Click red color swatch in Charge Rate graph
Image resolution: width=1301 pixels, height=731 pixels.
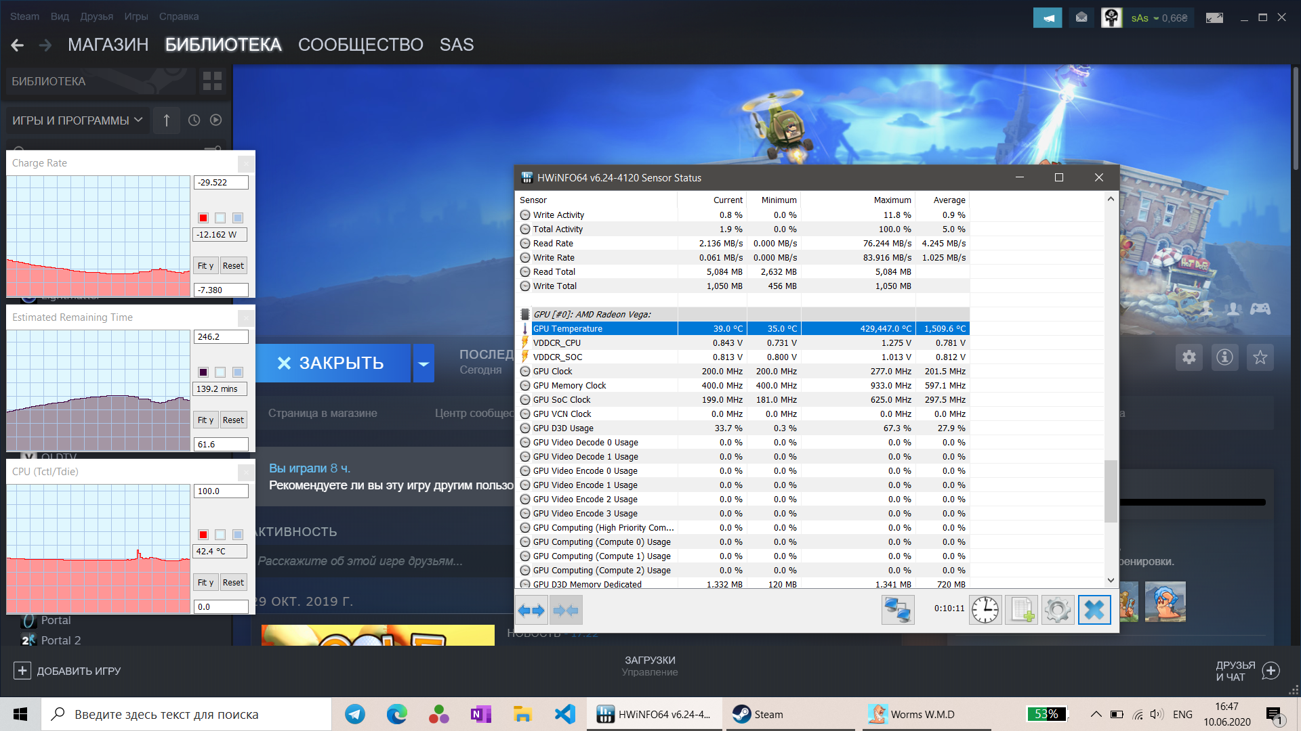[203, 218]
